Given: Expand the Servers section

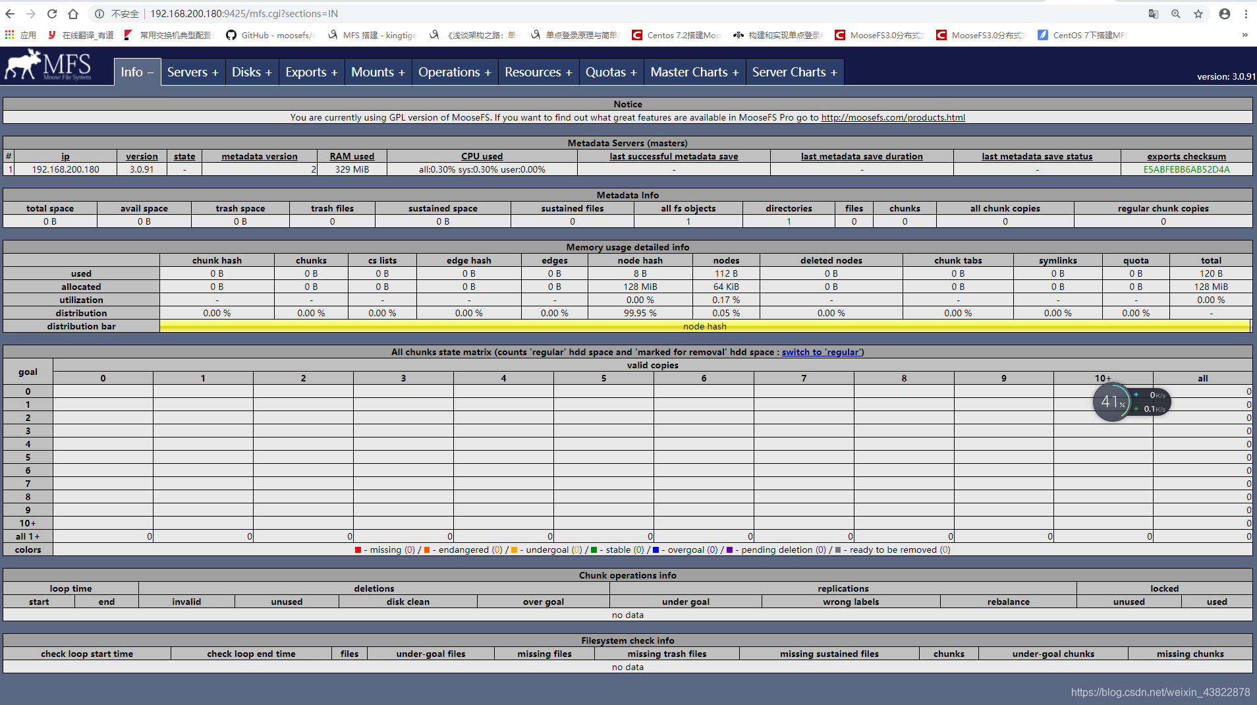Looking at the screenshot, I should pos(192,72).
